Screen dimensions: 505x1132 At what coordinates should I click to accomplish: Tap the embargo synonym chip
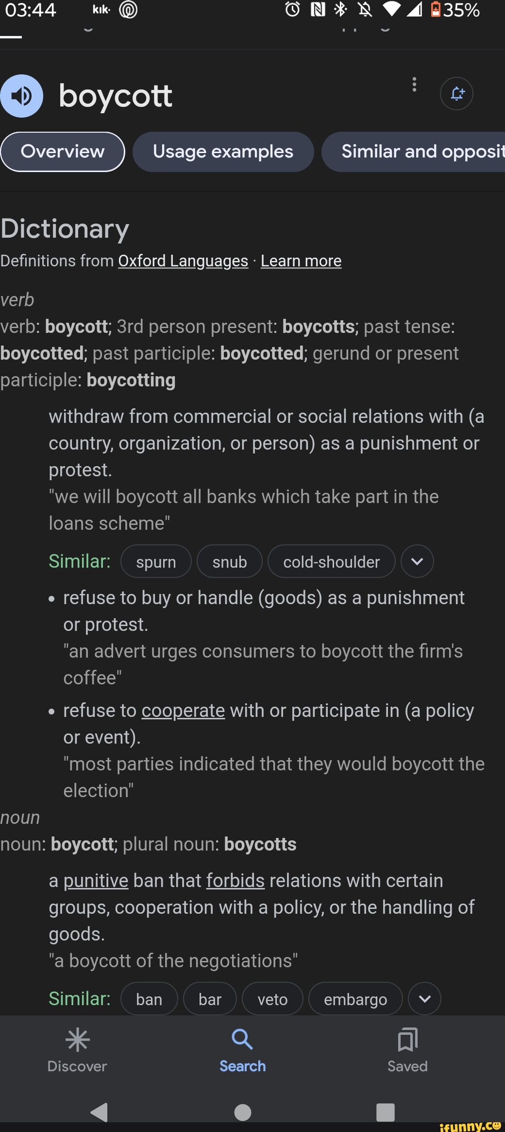point(355,999)
